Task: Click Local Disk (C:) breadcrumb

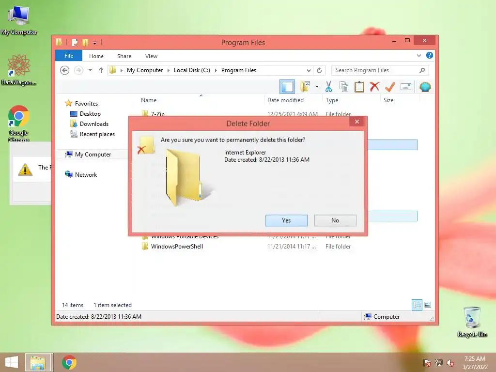Action: (192, 70)
